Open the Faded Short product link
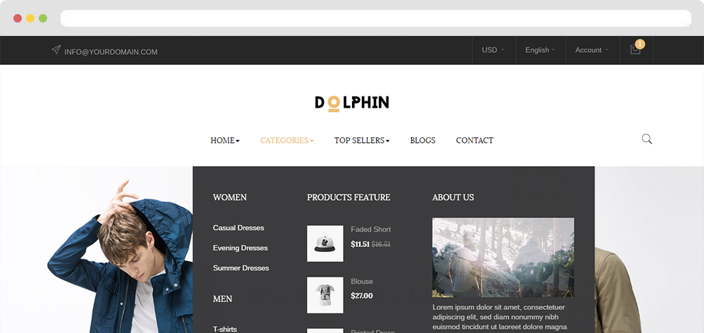The width and height of the screenshot is (704, 333). [x=371, y=230]
